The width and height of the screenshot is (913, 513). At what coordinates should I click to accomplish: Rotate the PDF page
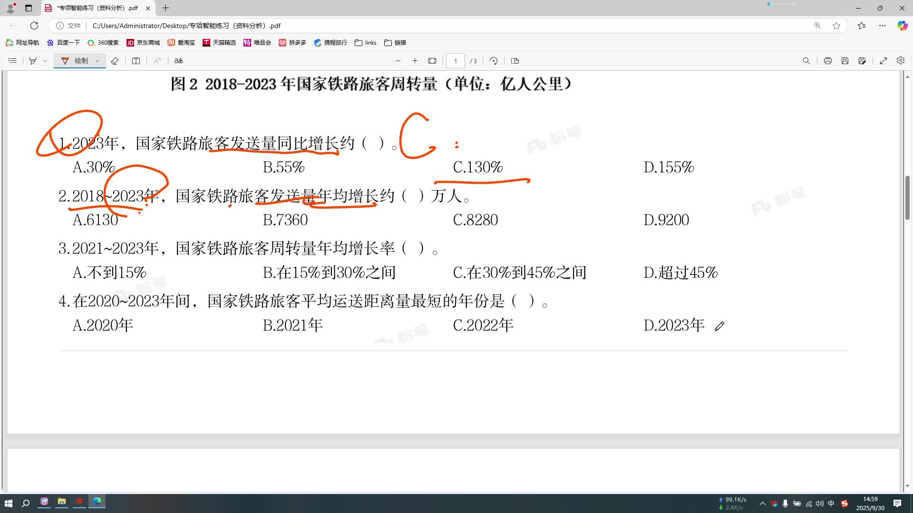pos(494,61)
